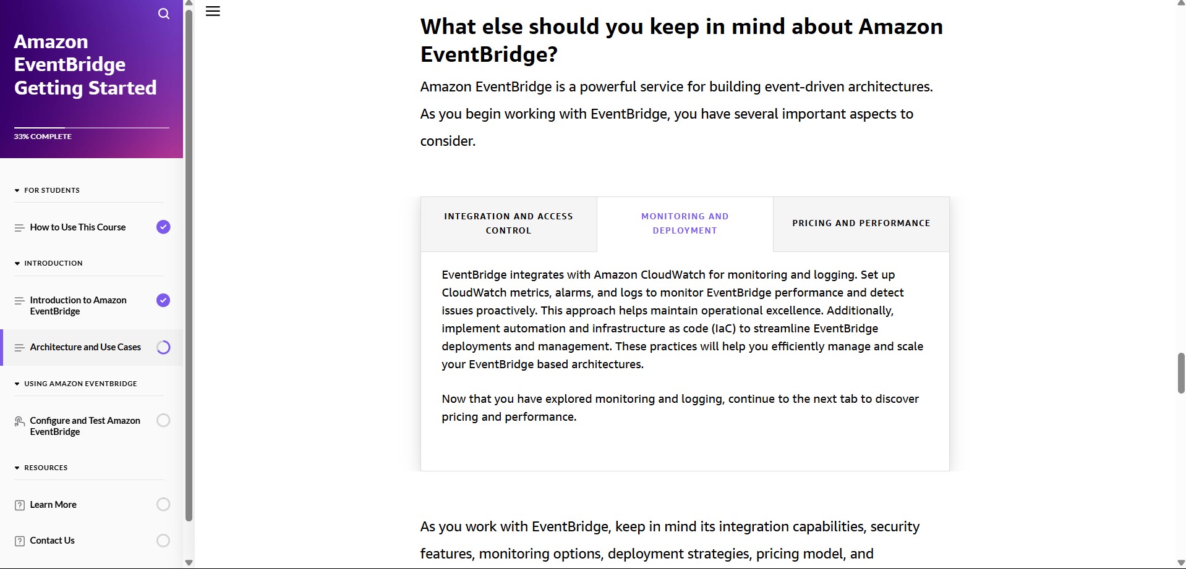Click the completed checkmark for How to Use This Course
Screen dimensions: 1186x569
pyautogui.click(x=163, y=227)
